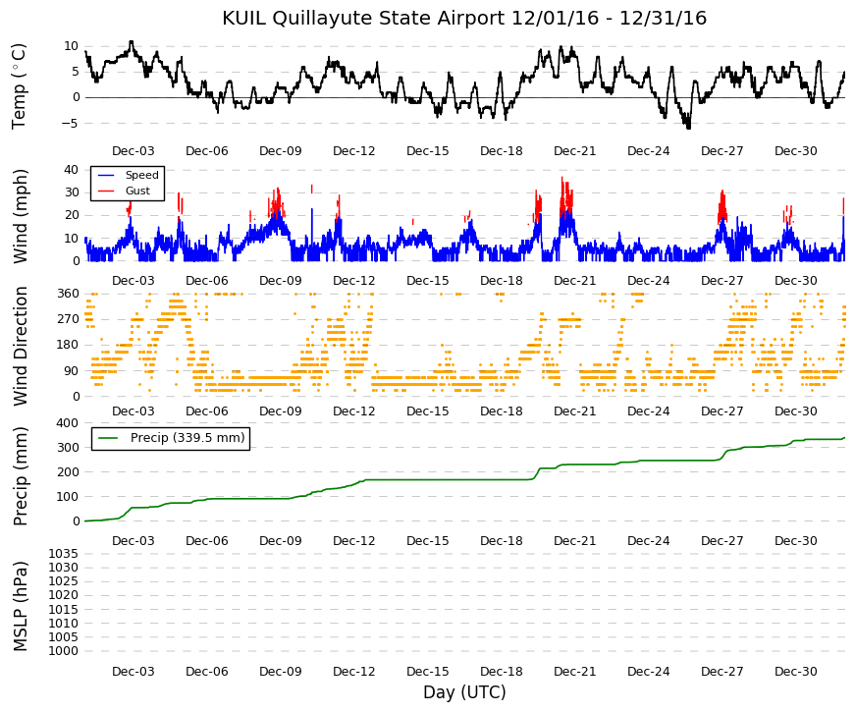Screen dimensions: 855x712
Task: Click the green Precip legend line swatch
Action: point(108,438)
